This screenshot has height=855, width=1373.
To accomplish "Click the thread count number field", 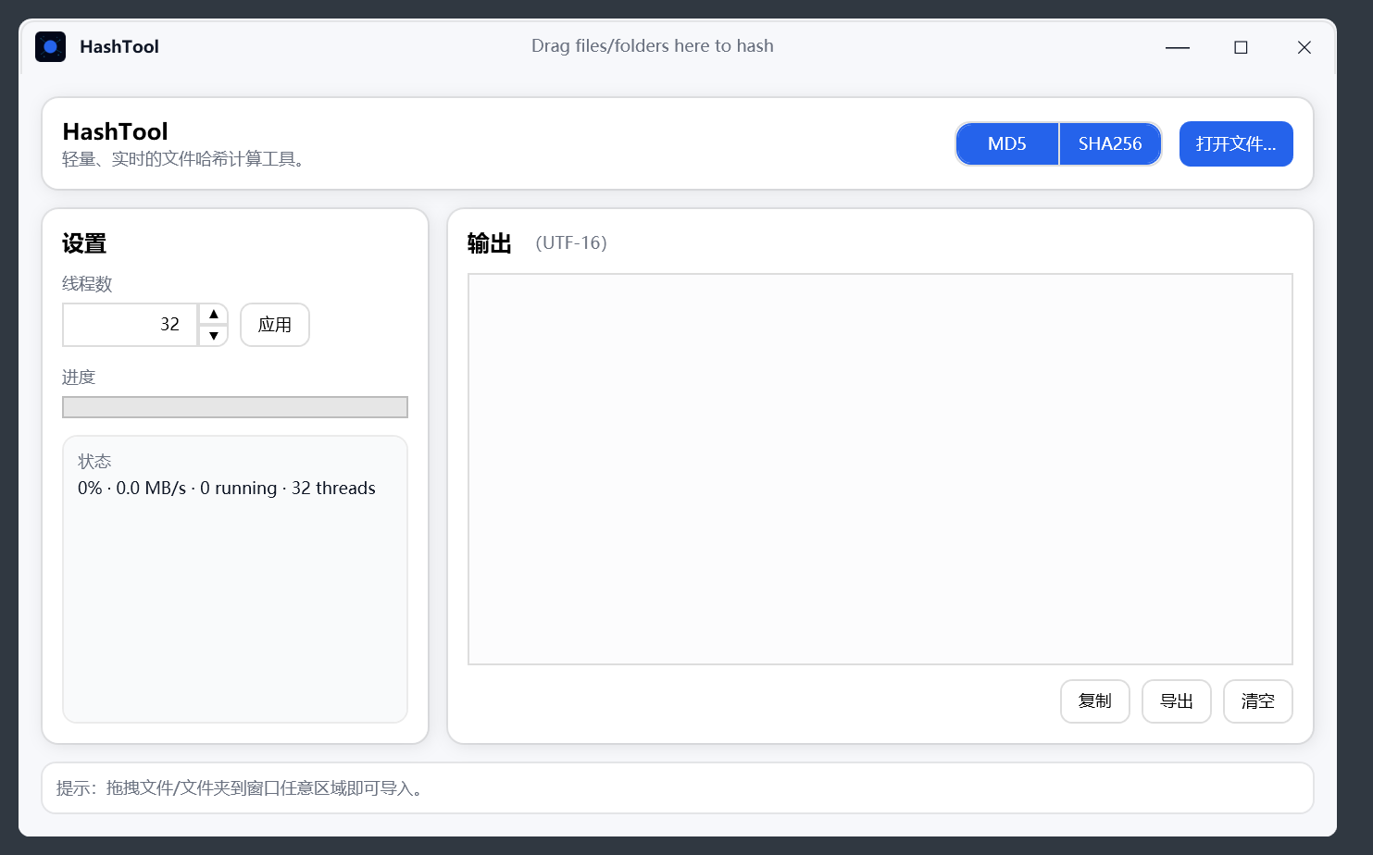I will coord(131,325).
